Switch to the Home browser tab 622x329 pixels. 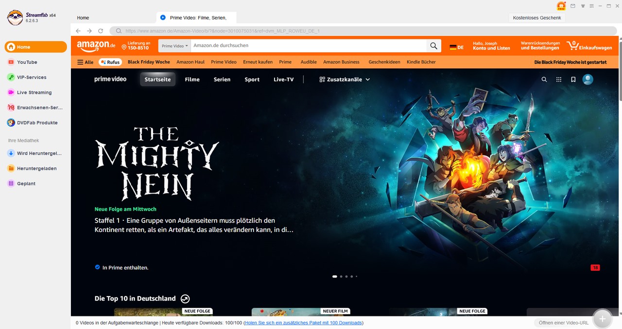pyautogui.click(x=83, y=18)
